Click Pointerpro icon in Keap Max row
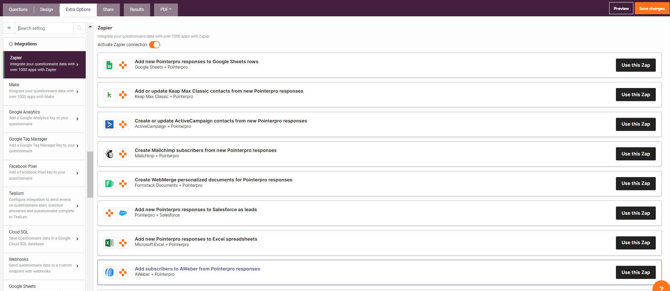 pos(123,95)
